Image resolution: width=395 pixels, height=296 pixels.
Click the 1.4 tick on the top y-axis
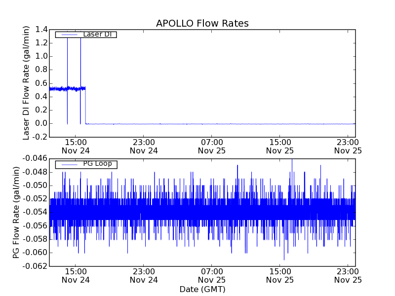(x=41, y=30)
